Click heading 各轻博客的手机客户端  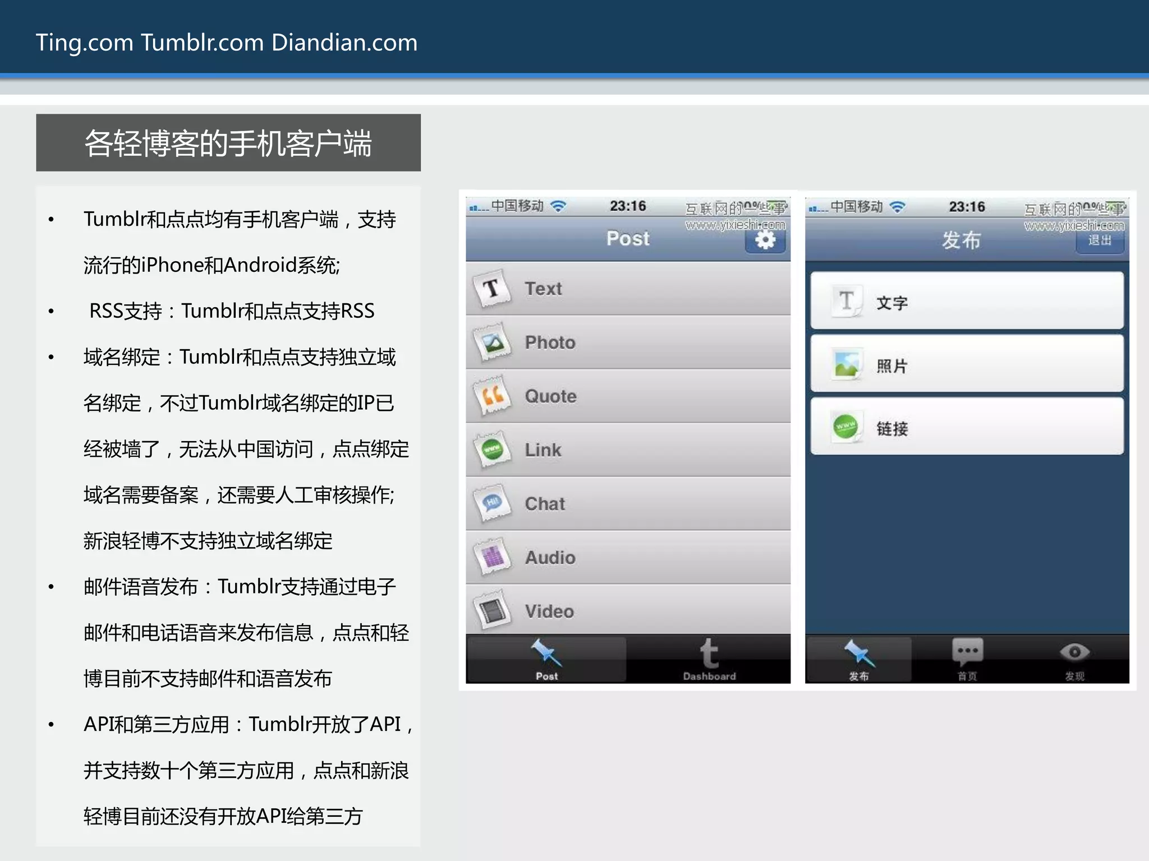(x=228, y=143)
